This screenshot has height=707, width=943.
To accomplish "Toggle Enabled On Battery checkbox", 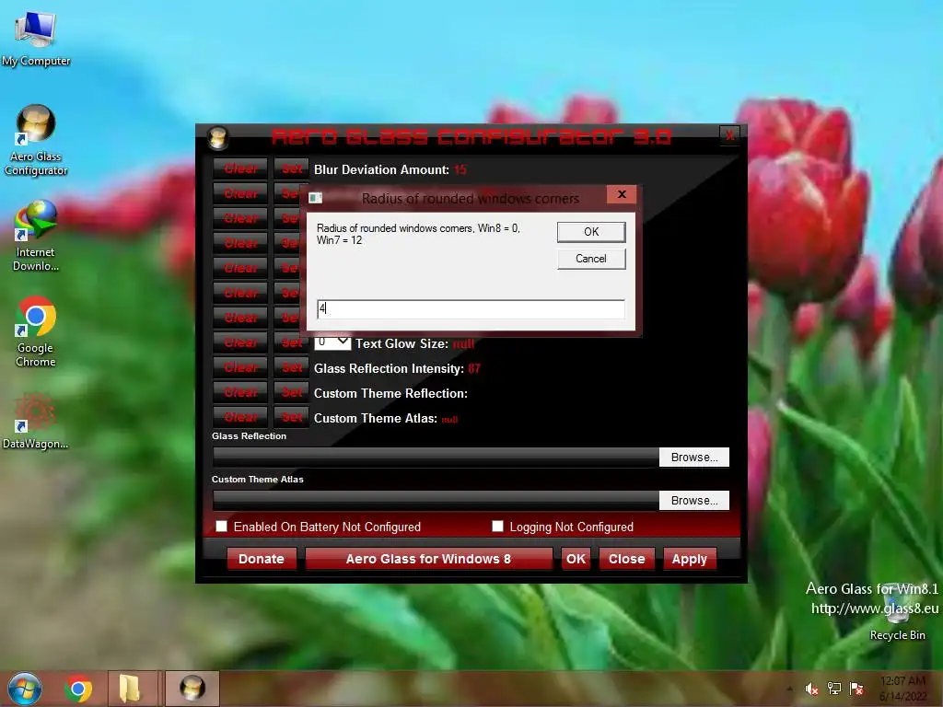I will [222, 527].
